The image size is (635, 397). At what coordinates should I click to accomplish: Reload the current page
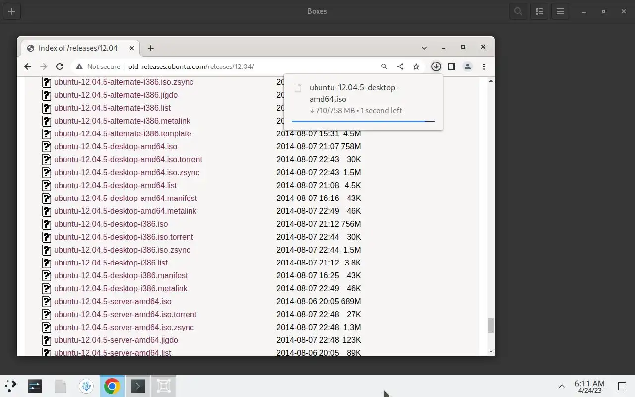tap(60, 66)
